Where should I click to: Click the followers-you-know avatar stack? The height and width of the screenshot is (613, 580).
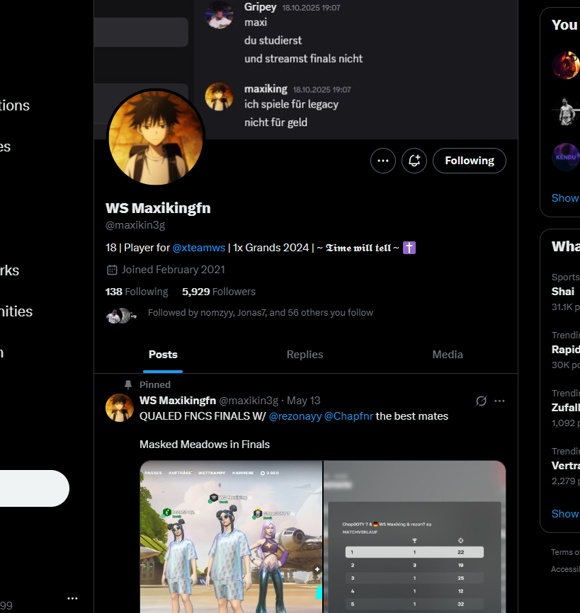[121, 316]
